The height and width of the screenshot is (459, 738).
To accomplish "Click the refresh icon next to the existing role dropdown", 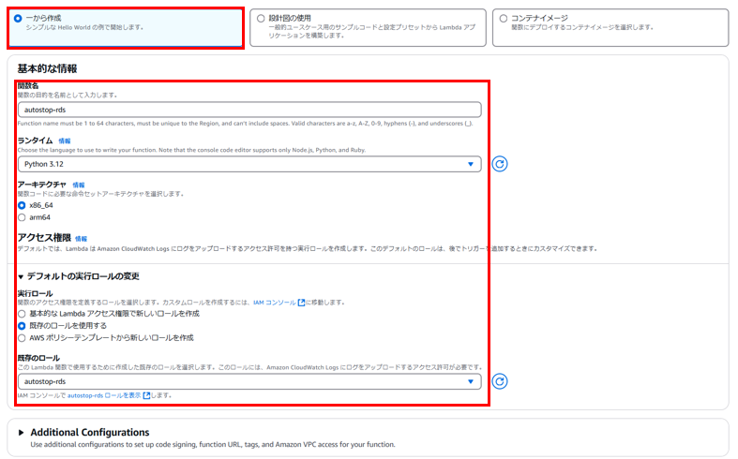I will (500, 381).
